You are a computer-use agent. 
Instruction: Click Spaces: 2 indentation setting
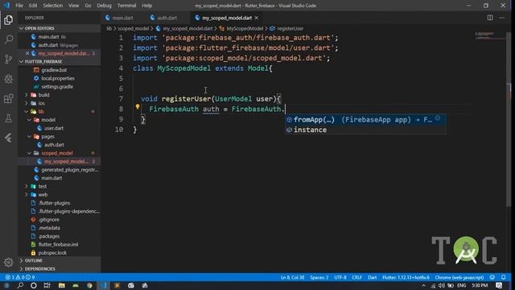tap(319, 277)
